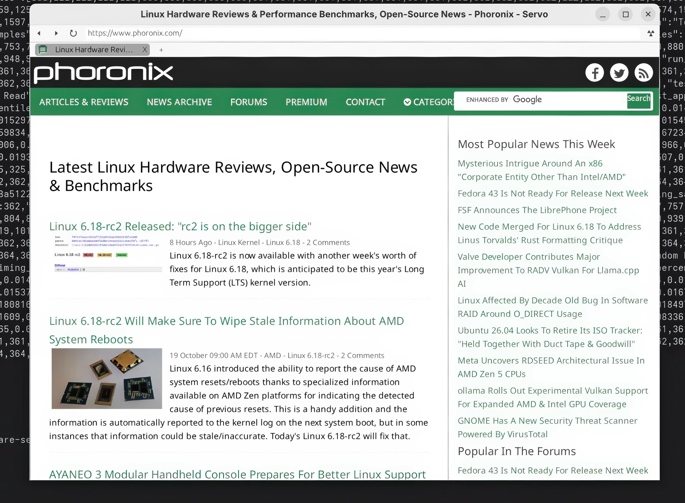Viewport: 685px width, 503px height.
Task: Close the Linux Hardware Reviews tab
Action: point(145,50)
